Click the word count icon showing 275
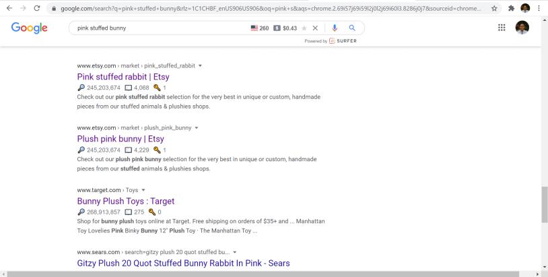Screen dimensions: 548x277 point(129,212)
